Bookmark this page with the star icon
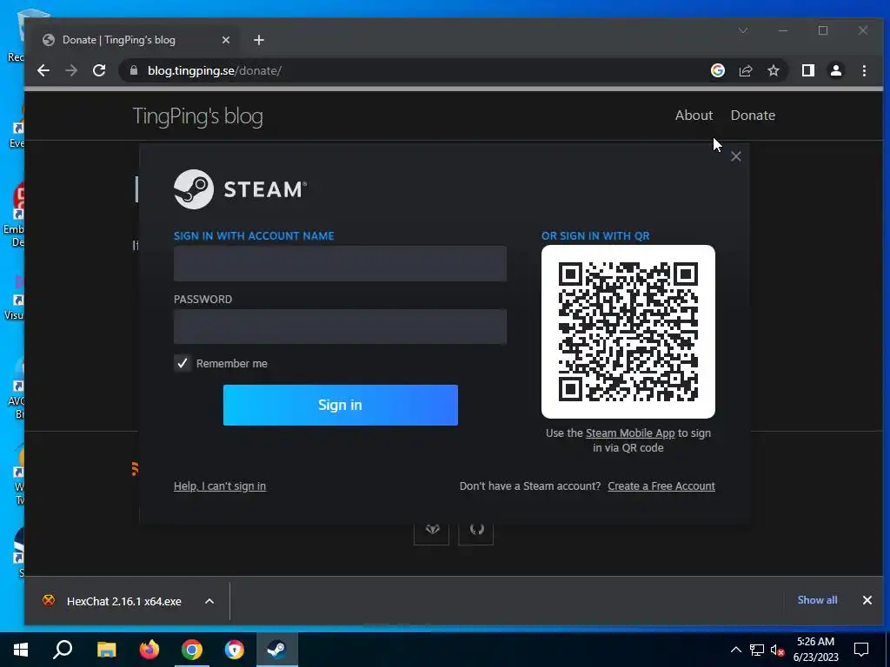The height and width of the screenshot is (667, 890). click(773, 70)
